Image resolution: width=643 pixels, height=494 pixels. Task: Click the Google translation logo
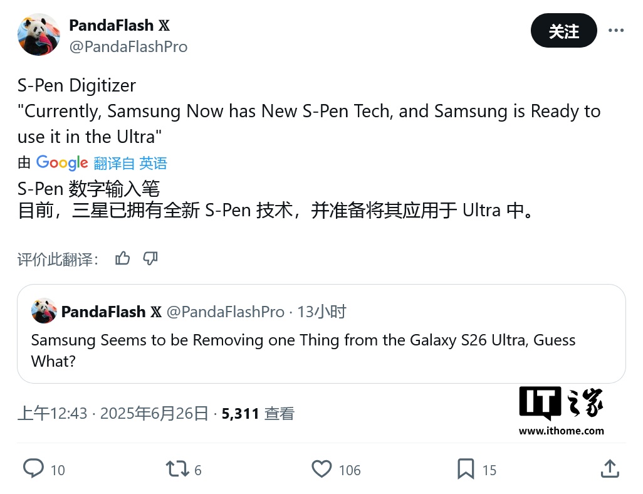[62, 163]
